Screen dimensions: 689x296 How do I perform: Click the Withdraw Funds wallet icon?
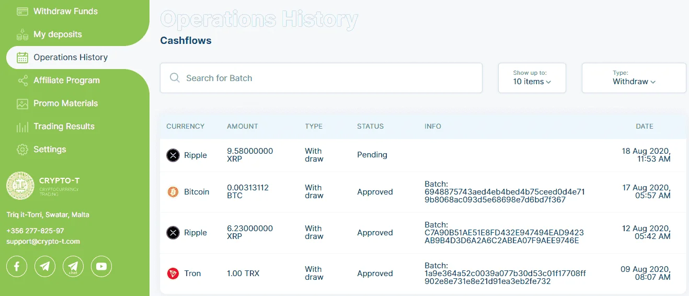point(22,11)
